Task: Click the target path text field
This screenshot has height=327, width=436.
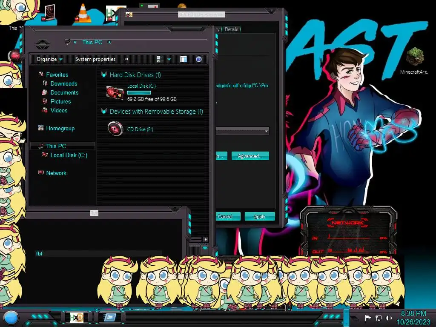Action: coord(242,86)
